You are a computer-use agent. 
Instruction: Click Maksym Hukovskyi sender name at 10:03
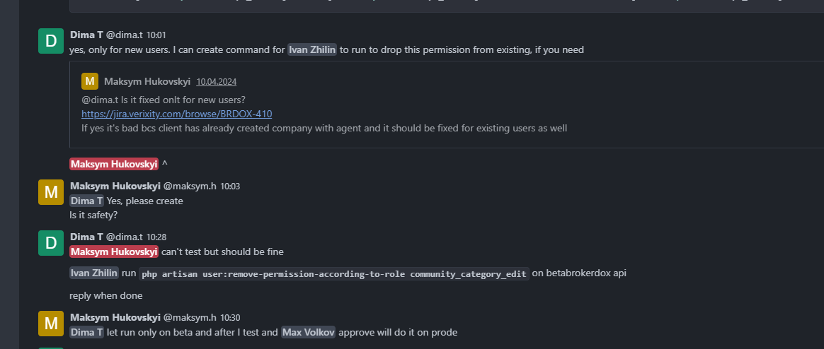click(x=115, y=187)
